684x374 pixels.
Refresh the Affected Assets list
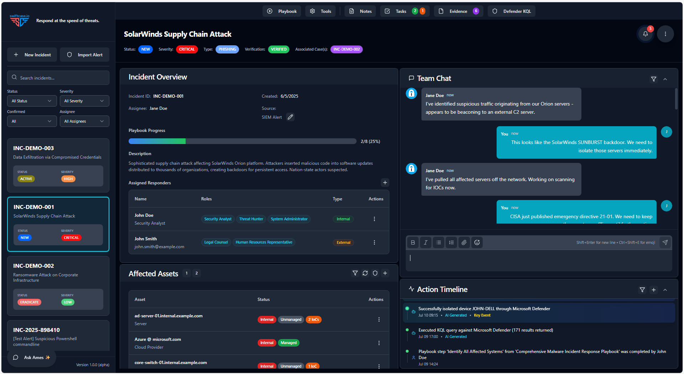[365, 273]
